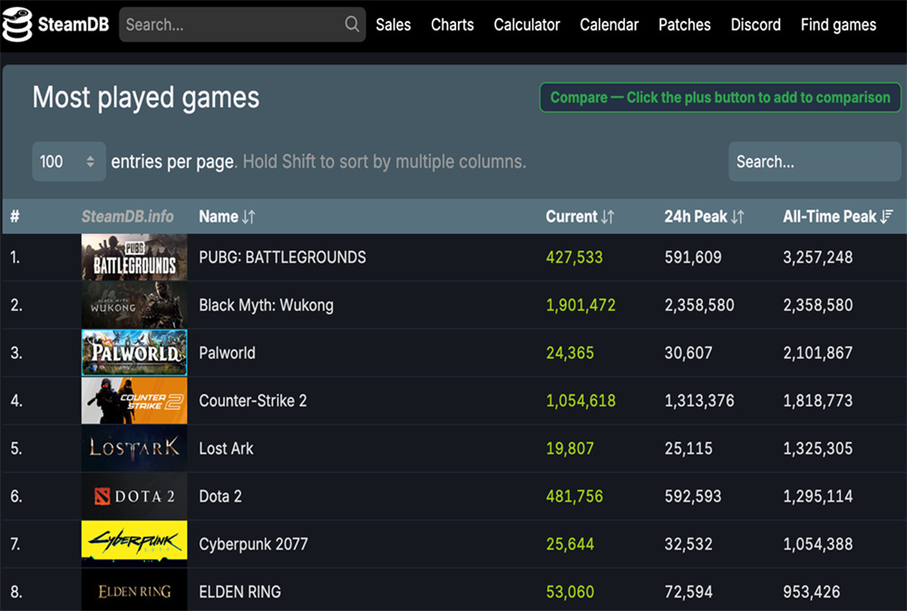Open Lost Ark thumbnail image

point(134,449)
